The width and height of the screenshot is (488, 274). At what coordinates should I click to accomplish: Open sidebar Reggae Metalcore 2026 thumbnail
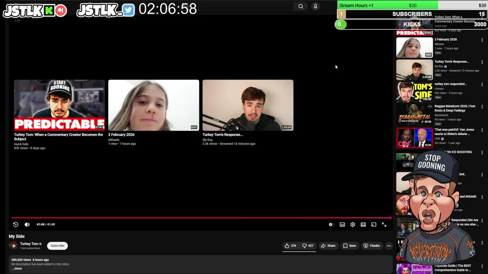click(414, 114)
